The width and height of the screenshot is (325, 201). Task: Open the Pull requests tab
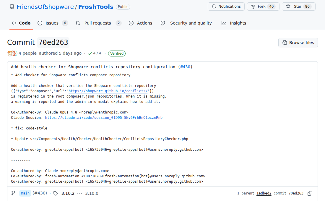coord(98,23)
